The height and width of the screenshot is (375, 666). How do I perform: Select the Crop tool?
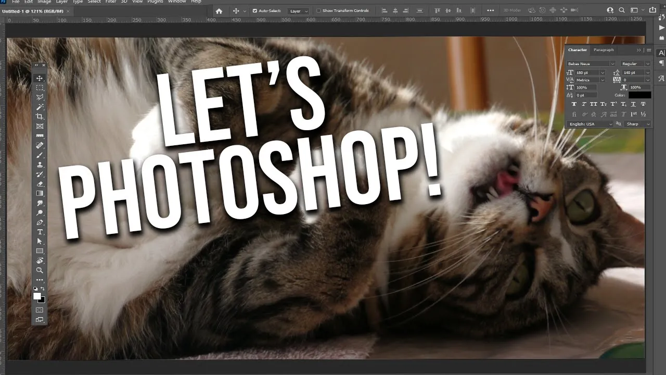pyautogui.click(x=40, y=117)
